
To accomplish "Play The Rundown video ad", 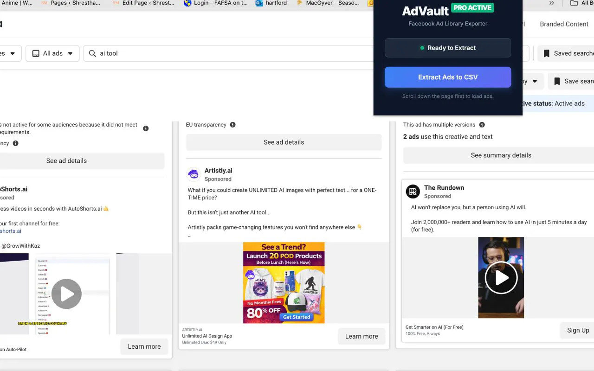I will point(501,278).
